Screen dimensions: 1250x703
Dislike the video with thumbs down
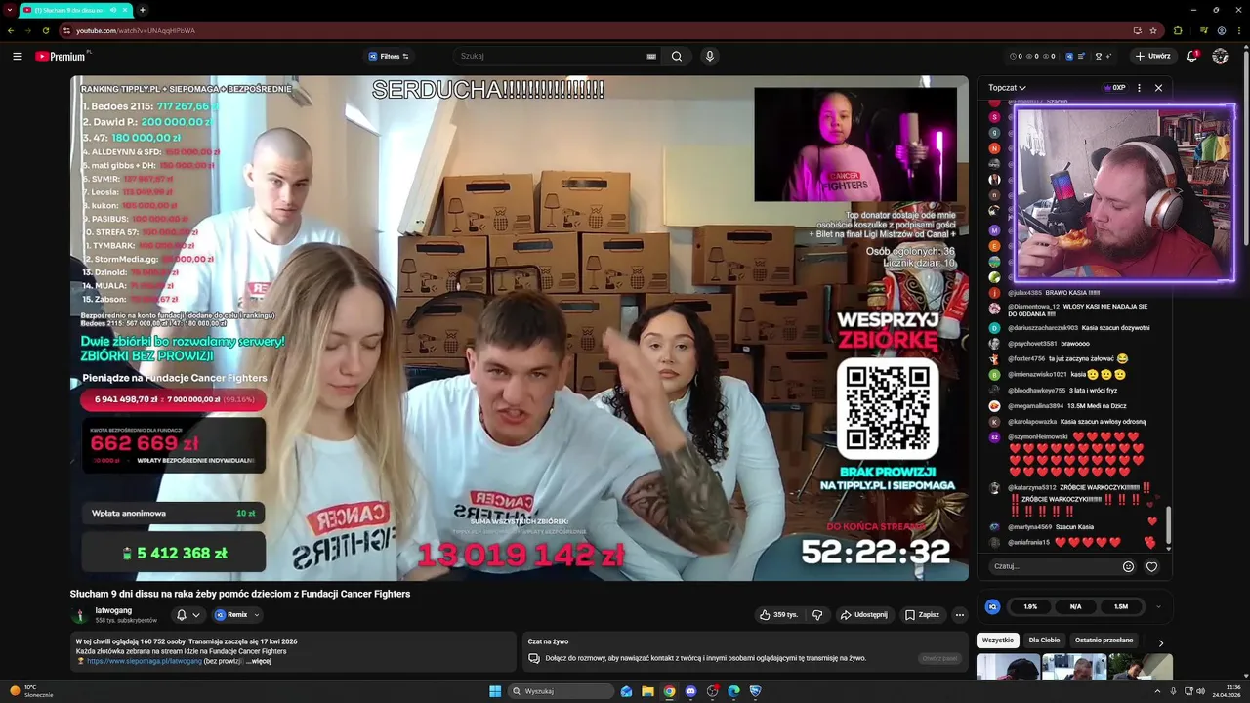point(817,615)
